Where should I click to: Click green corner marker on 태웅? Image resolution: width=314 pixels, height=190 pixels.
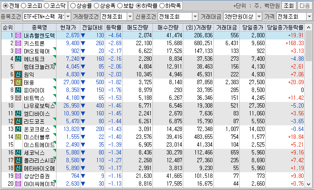click(x=54, y=80)
